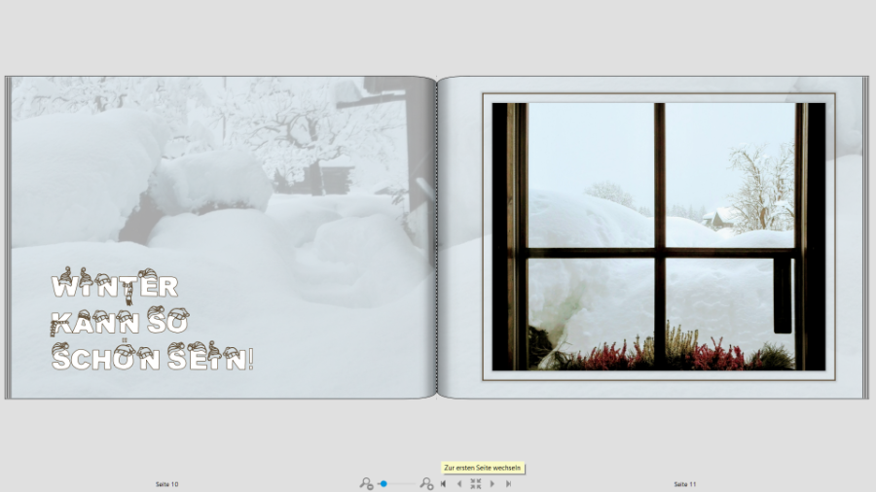The width and height of the screenshot is (876, 492).
Task: Go to the next page spread
Action: pos(493,483)
